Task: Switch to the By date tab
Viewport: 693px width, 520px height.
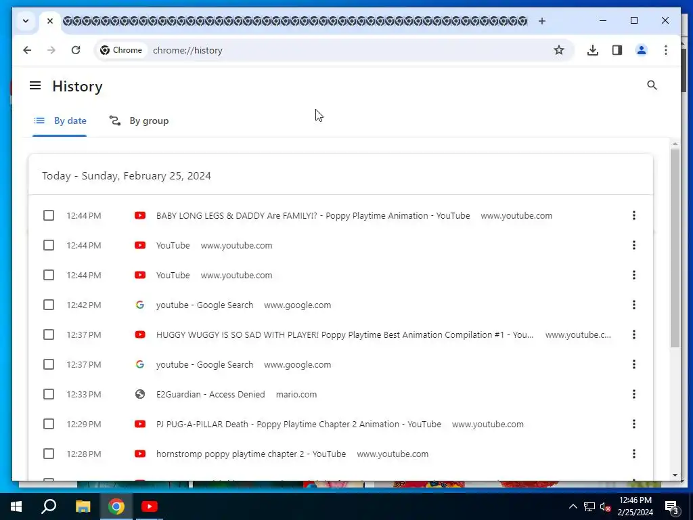Action: coord(60,121)
